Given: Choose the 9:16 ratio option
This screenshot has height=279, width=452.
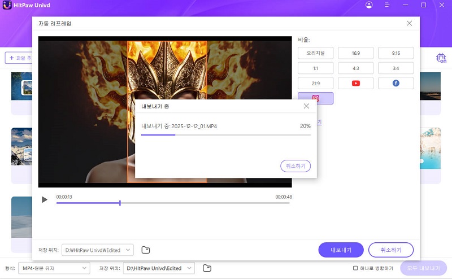Looking at the screenshot, I should pyautogui.click(x=396, y=53).
